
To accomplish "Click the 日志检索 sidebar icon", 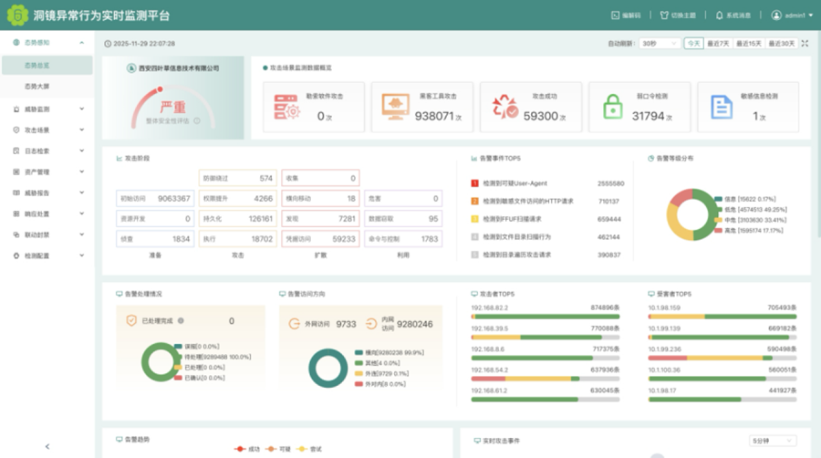I will pyautogui.click(x=16, y=151).
